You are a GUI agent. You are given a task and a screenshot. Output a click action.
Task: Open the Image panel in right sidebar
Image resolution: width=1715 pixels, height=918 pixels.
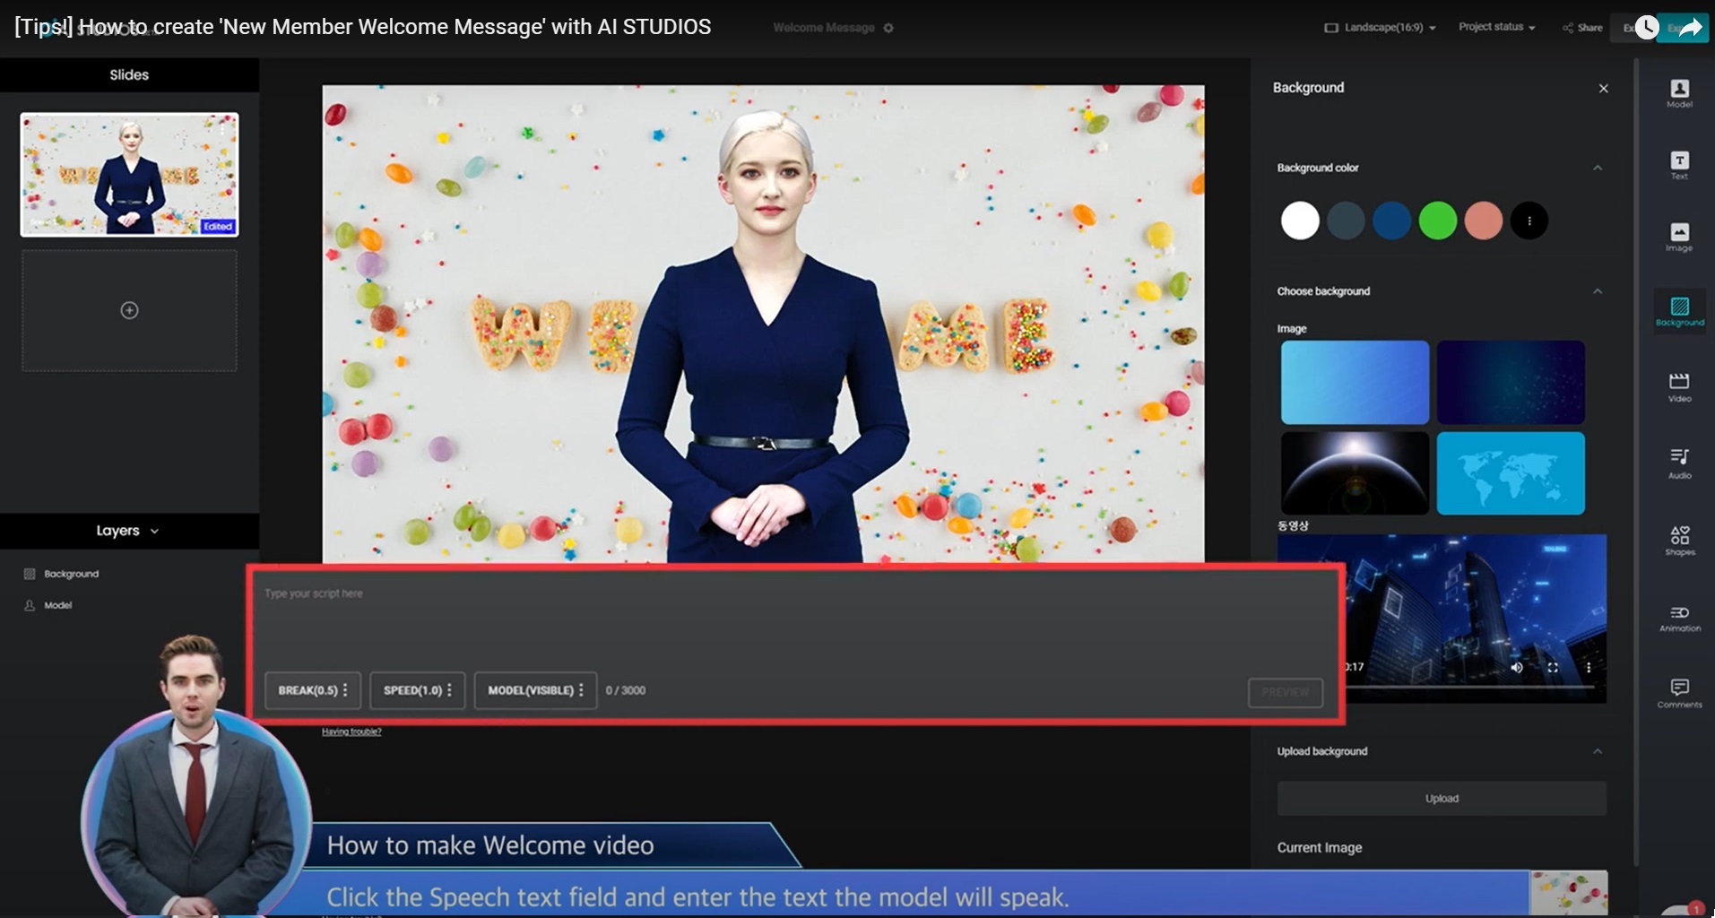[x=1679, y=238]
